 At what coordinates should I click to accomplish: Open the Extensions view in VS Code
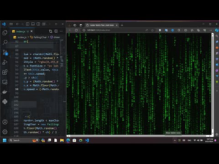[5, 72]
